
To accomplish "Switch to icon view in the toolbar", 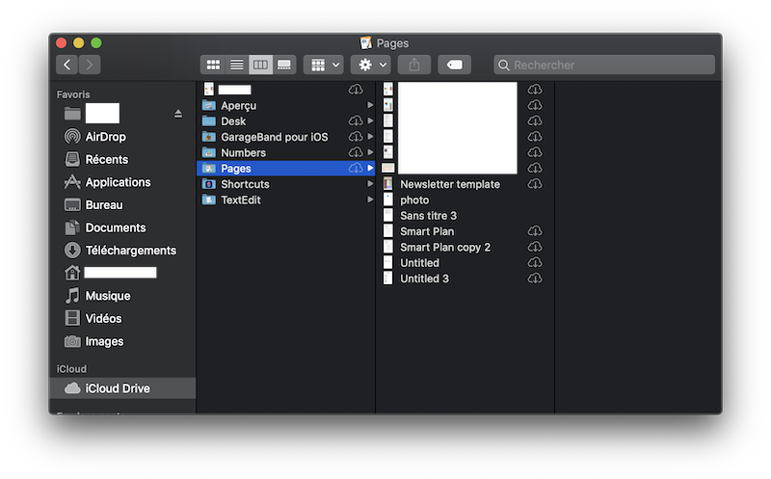I will [213, 65].
